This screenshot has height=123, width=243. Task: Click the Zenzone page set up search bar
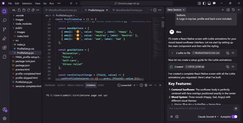[x=127, y=3]
